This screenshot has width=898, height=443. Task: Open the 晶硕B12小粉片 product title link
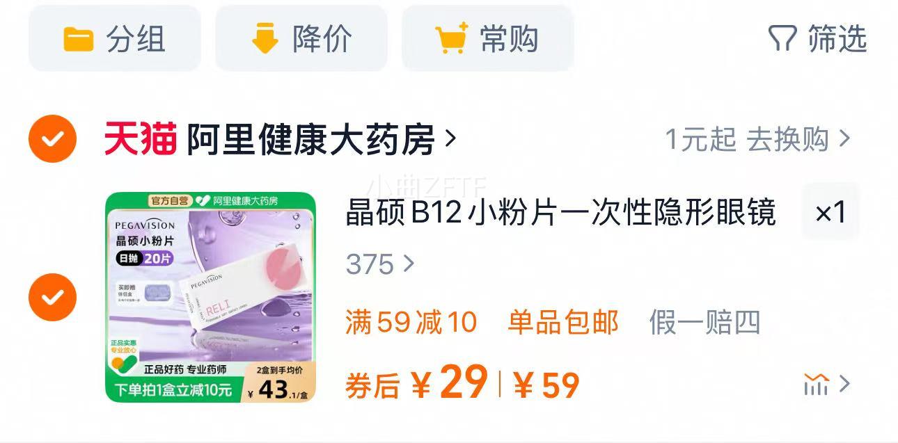pos(560,213)
